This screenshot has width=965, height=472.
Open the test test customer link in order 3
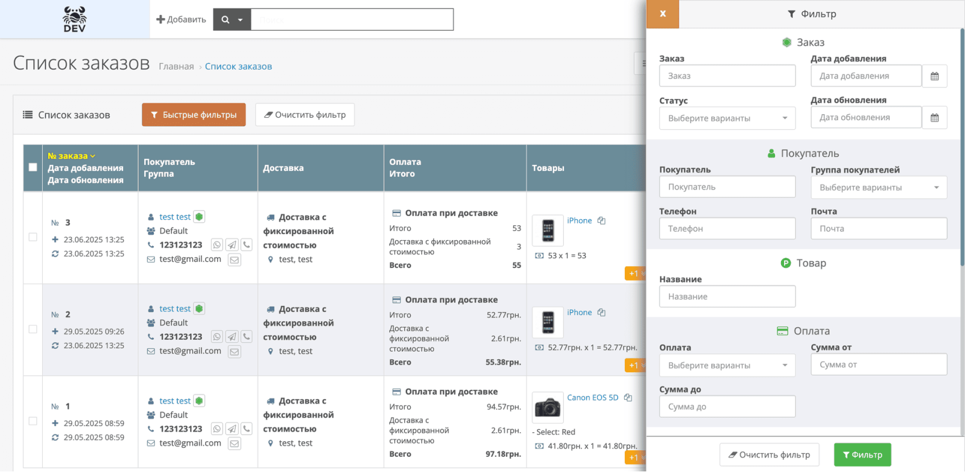tap(175, 217)
